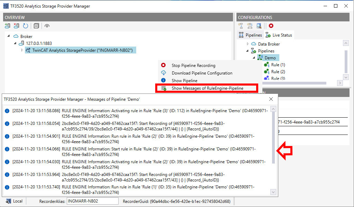
Task: Click info icon of 13:11:53.740 message
Action: pos(7,187)
